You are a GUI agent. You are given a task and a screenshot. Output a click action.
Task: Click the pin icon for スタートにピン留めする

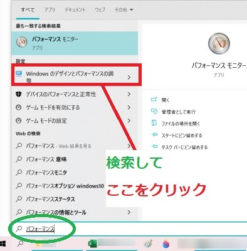[154, 135]
